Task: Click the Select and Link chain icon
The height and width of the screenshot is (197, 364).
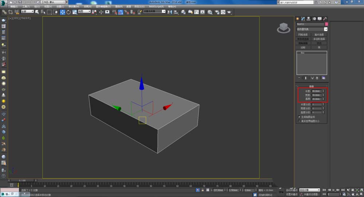Action: tap(4, 12)
